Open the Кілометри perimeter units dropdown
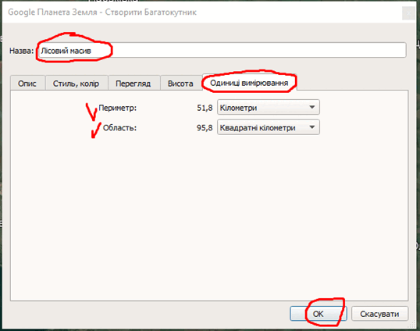This screenshot has height=331, width=420. click(x=268, y=108)
